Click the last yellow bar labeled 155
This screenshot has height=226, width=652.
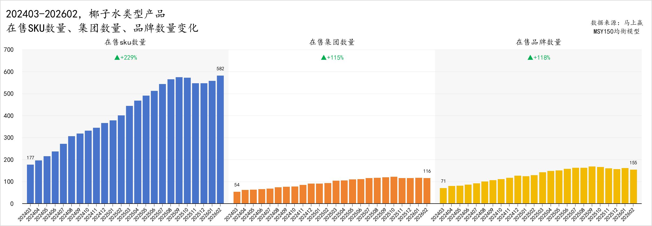(x=633, y=186)
